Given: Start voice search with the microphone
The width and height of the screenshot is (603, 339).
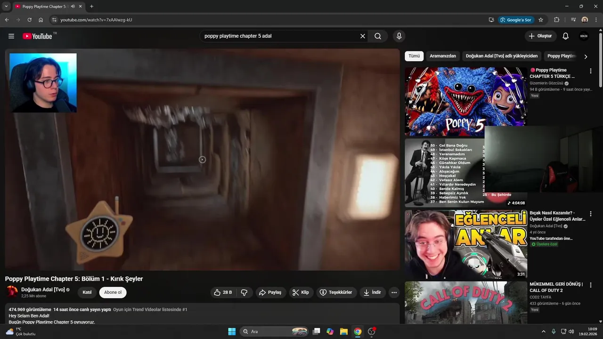Looking at the screenshot, I should point(399,36).
